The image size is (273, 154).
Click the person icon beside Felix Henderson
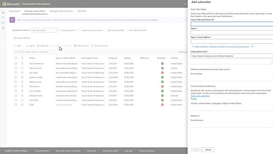click(x=22, y=64)
